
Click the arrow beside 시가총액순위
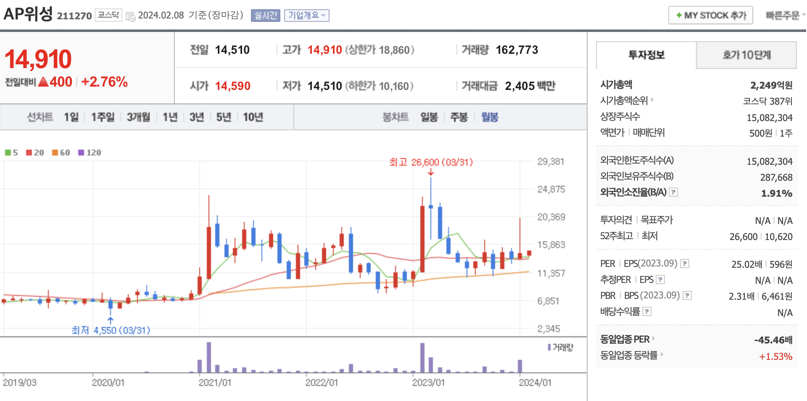coord(652,100)
